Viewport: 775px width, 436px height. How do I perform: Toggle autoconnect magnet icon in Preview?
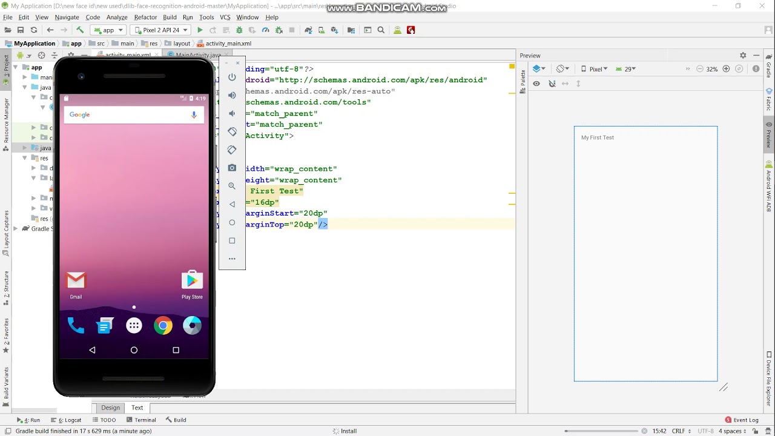pos(552,84)
